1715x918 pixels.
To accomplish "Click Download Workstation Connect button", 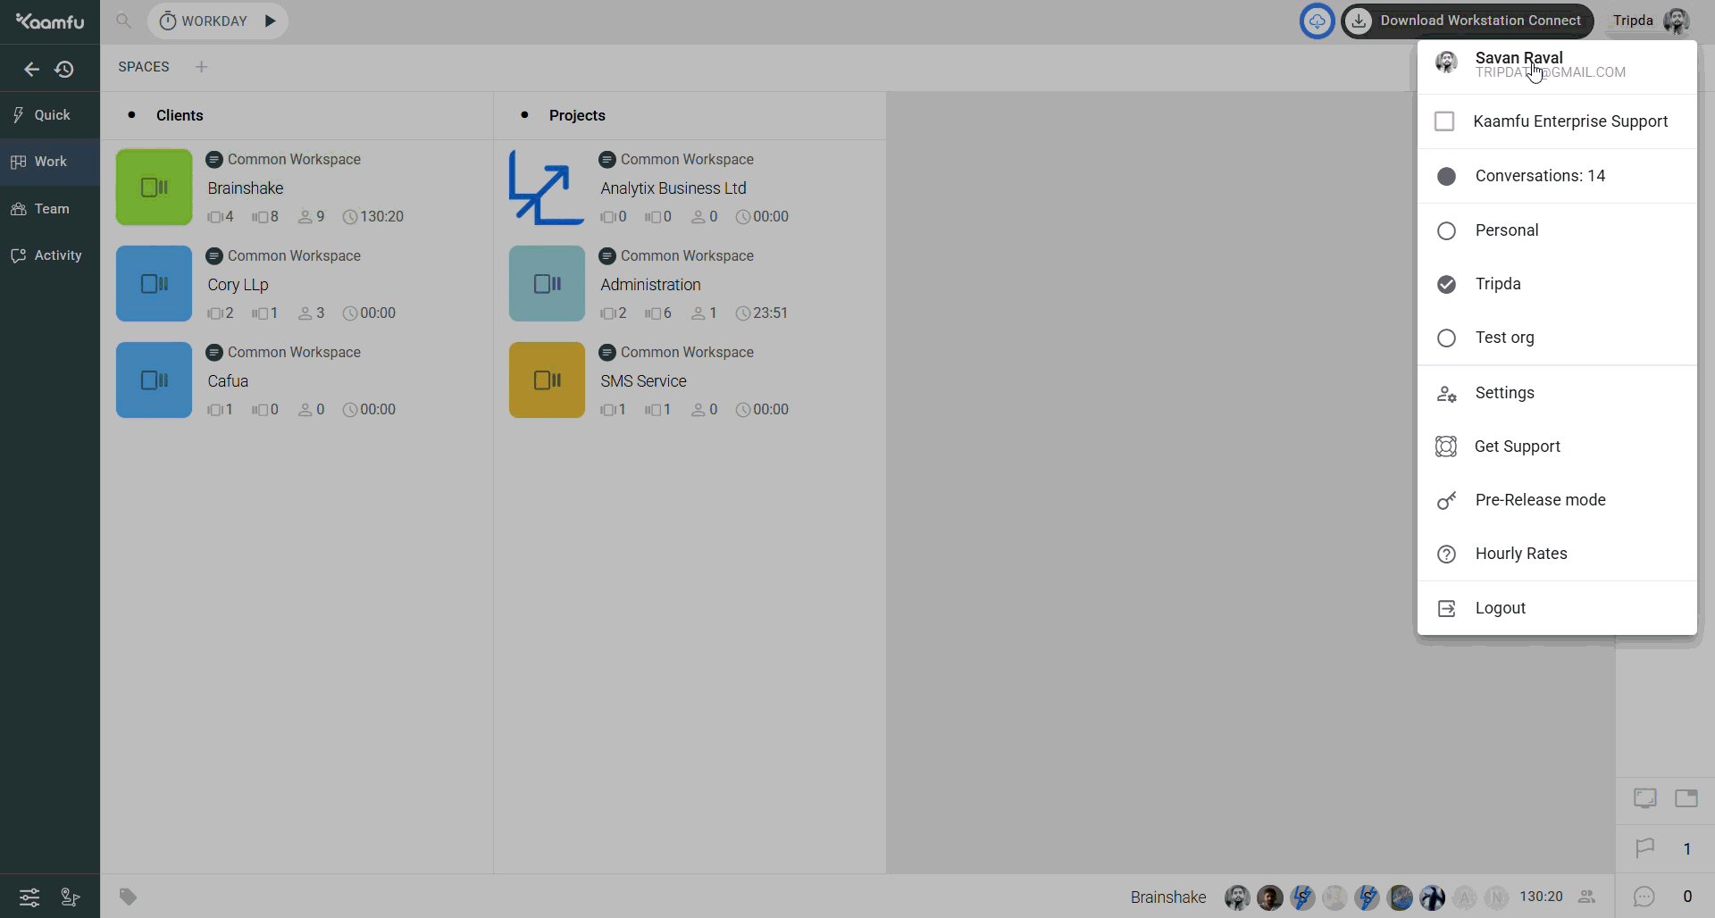I will [x=1468, y=21].
